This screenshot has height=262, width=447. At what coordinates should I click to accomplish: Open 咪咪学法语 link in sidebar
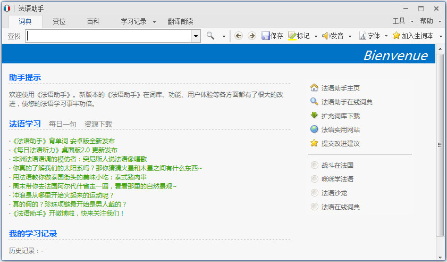[x=337, y=179]
